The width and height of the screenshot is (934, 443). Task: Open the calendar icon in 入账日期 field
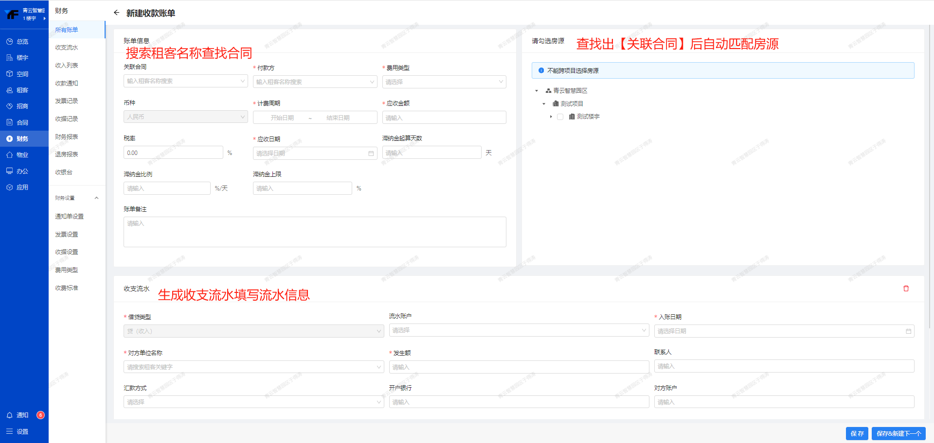[x=908, y=331]
